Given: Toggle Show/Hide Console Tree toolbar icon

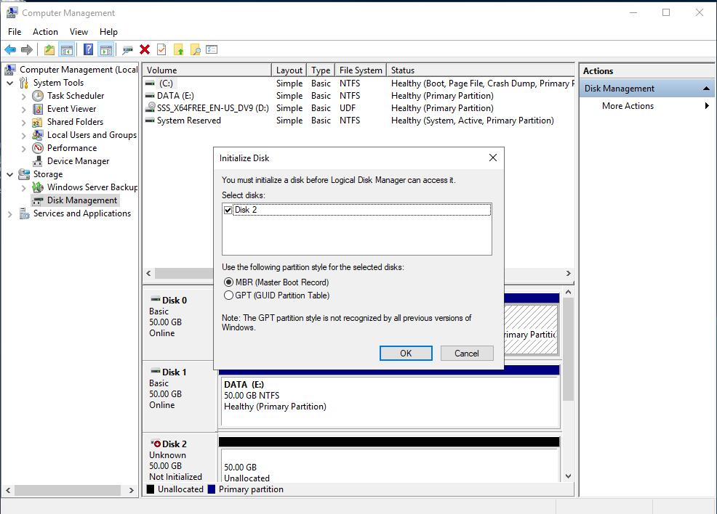Looking at the screenshot, I should tap(67, 50).
